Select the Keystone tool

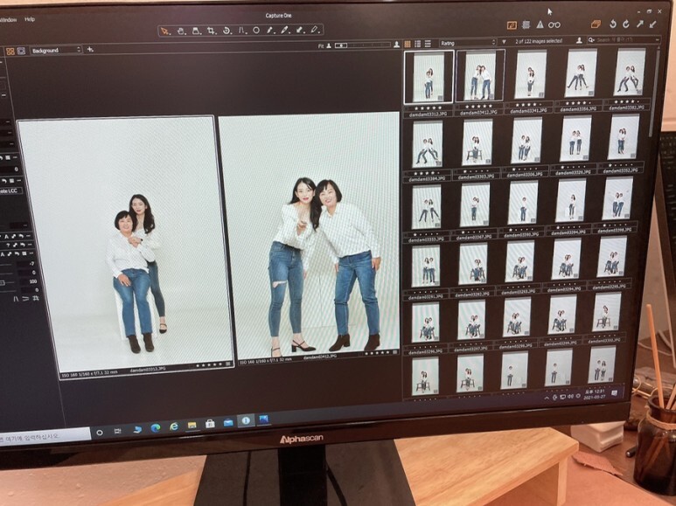click(242, 31)
